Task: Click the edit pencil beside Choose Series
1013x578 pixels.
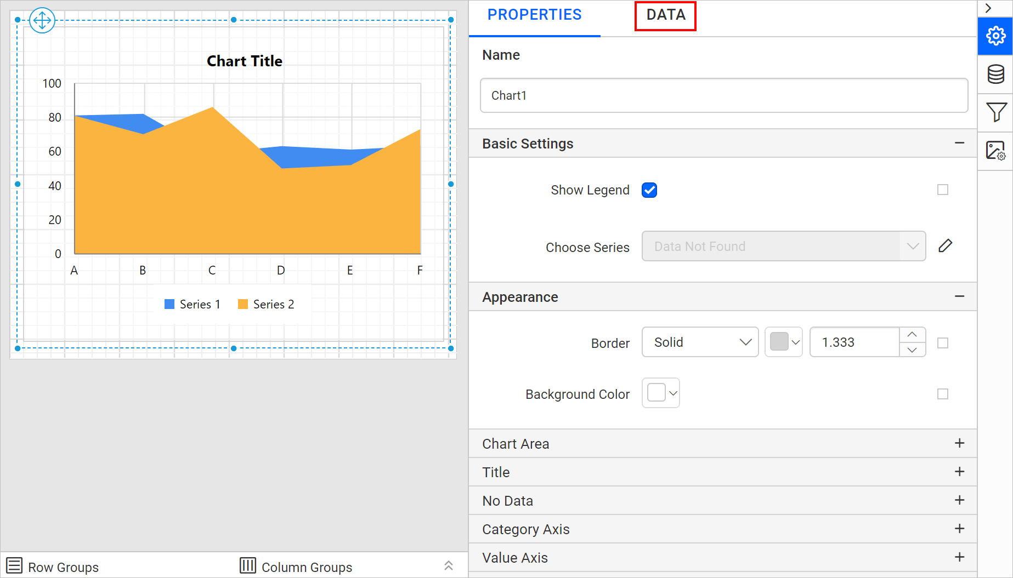Action: pos(946,245)
